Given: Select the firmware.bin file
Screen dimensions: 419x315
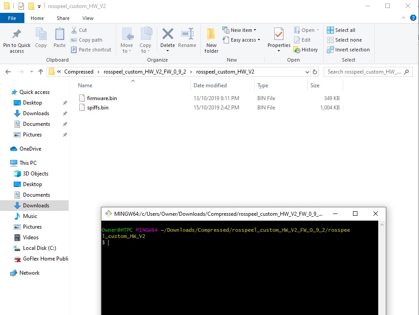Looking at the screenshot, I should (x=102, y=98).
